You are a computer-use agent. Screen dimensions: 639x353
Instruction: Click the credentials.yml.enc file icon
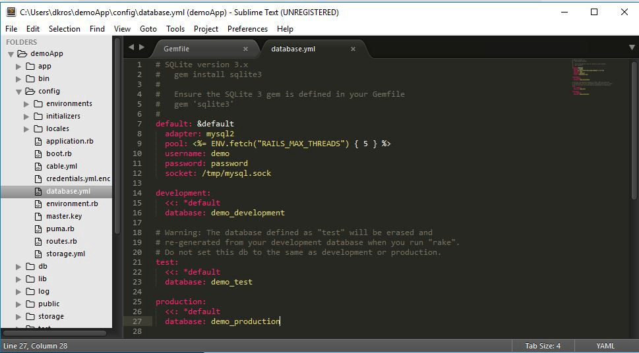[38, 178]
